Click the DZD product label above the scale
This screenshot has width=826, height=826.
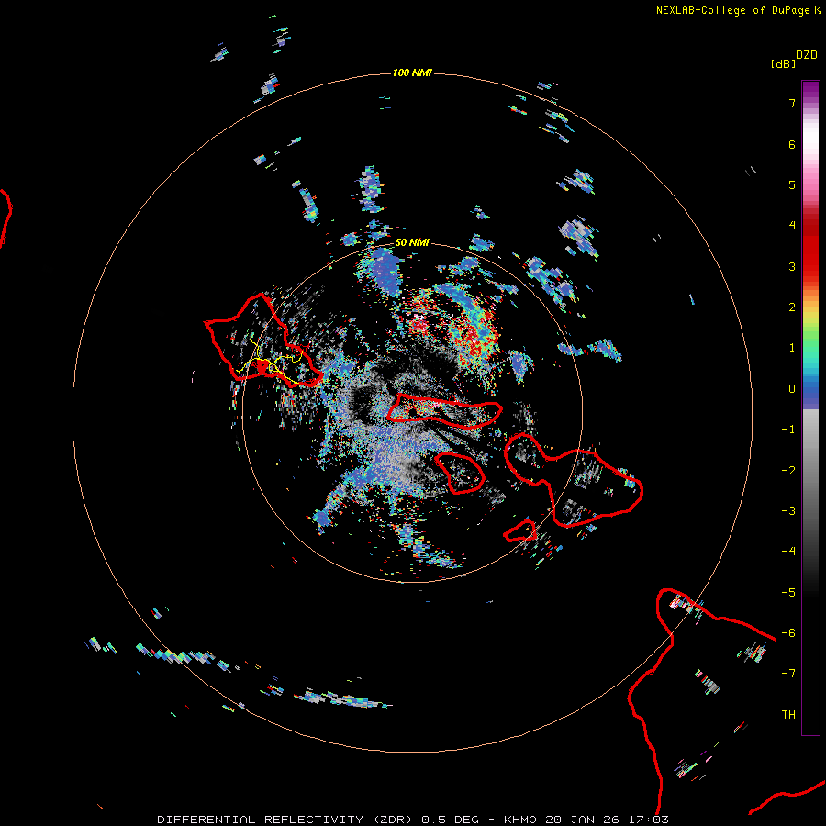[x=807, y=55]
